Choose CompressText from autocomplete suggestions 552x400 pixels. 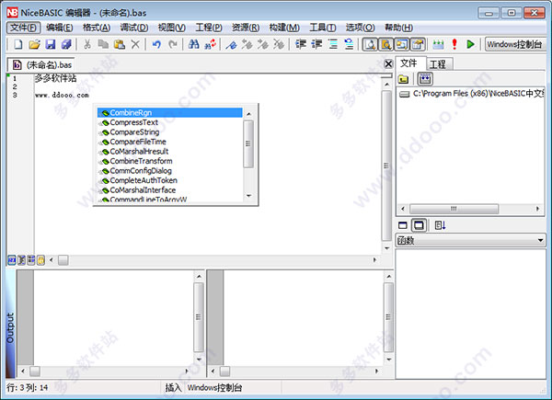pyautogui.click(x=169, y=122)
